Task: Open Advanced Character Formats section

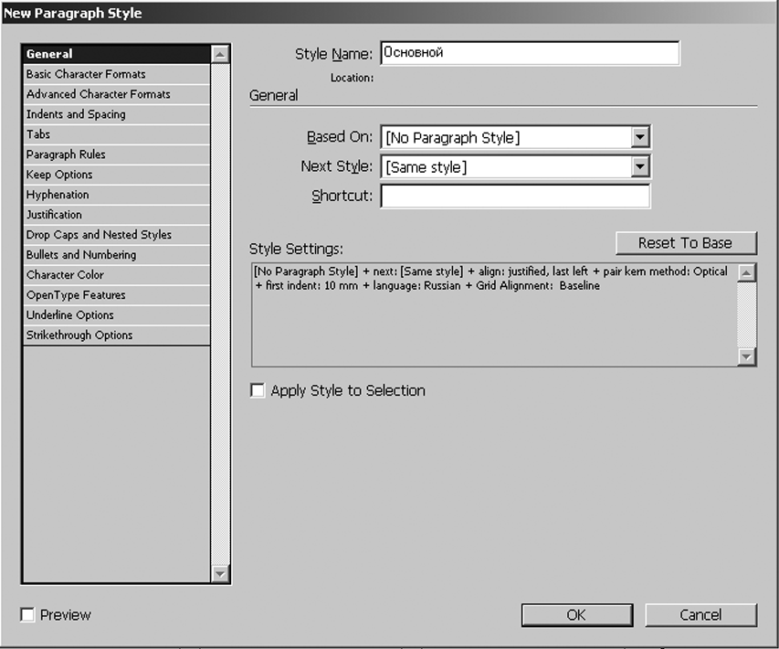Action: (x=117, y=94)
